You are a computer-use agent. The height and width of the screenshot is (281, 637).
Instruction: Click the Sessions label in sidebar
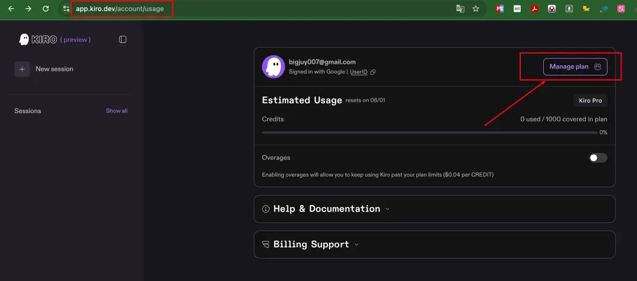(28, 111)
